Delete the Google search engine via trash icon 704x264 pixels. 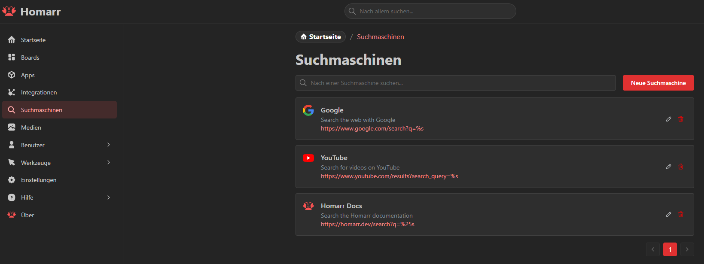click(681, 119)
